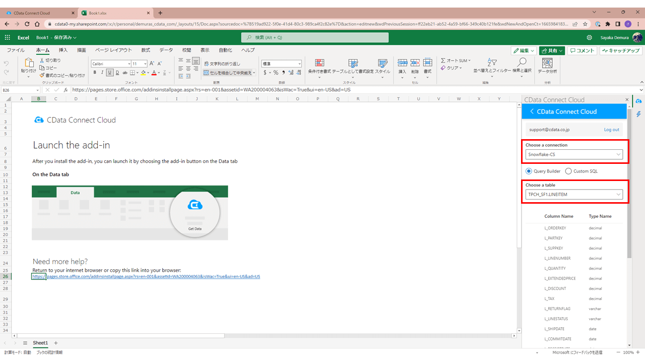Click the CData cloud icon in right rail
The width and height of the screenshot is (645, 363).
(x=639, y=101)
